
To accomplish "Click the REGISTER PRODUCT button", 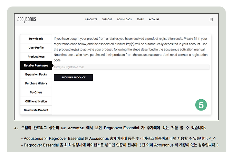I will [x=73, y=77].
